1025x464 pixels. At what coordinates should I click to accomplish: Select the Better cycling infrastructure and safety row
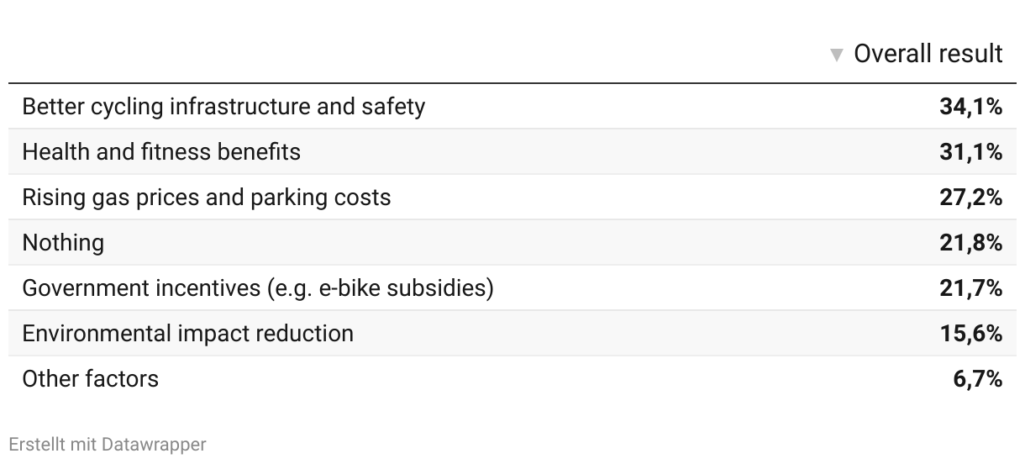512,107
